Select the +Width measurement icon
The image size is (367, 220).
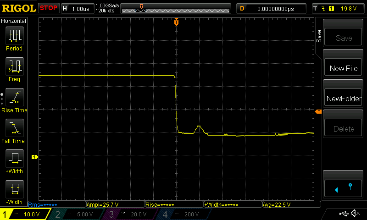pyautogui.click(x=14, y=159)
